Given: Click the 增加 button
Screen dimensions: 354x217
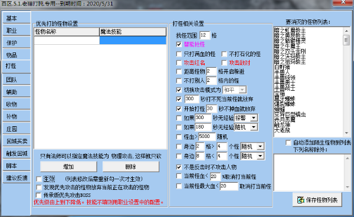Looking at the screenshot, I should tap(68, 167).
